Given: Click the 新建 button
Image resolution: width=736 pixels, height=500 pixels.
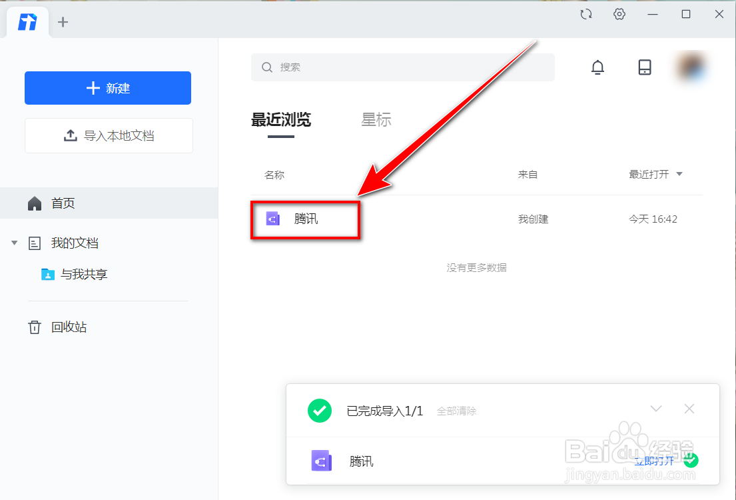Looking at the screenshot, I should (x=108, y=88).
